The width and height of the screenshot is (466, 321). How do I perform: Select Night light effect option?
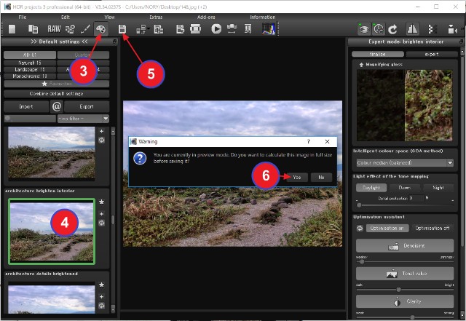(x=438, y=187)
